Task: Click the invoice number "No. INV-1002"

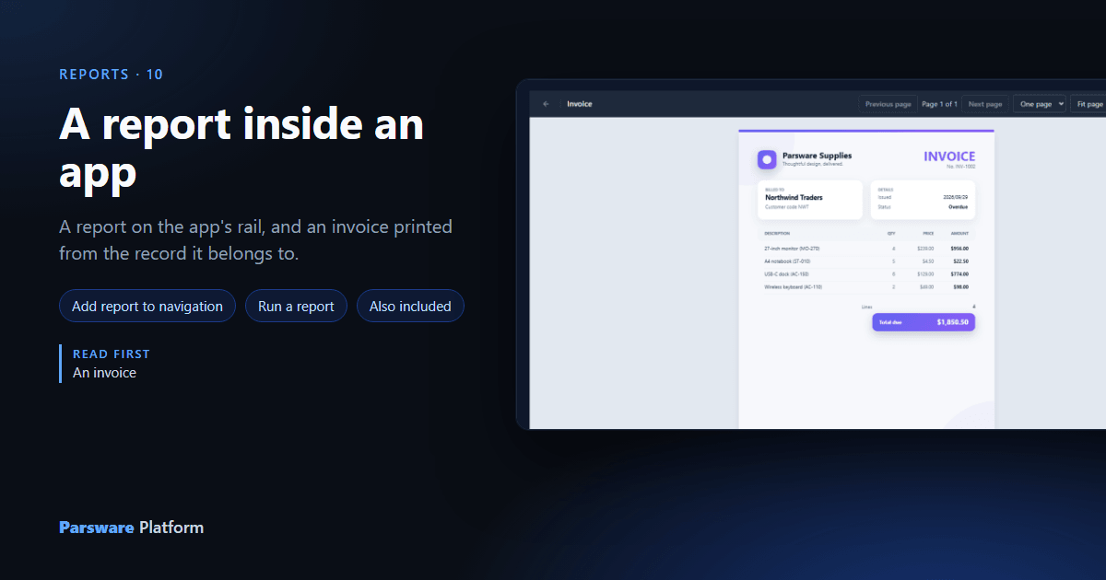Action: pyautogui.click(x=960, y=167)
